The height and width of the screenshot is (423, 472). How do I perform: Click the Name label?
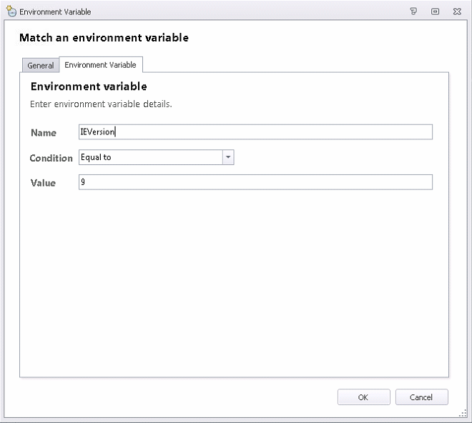click(x=44, y=133)
